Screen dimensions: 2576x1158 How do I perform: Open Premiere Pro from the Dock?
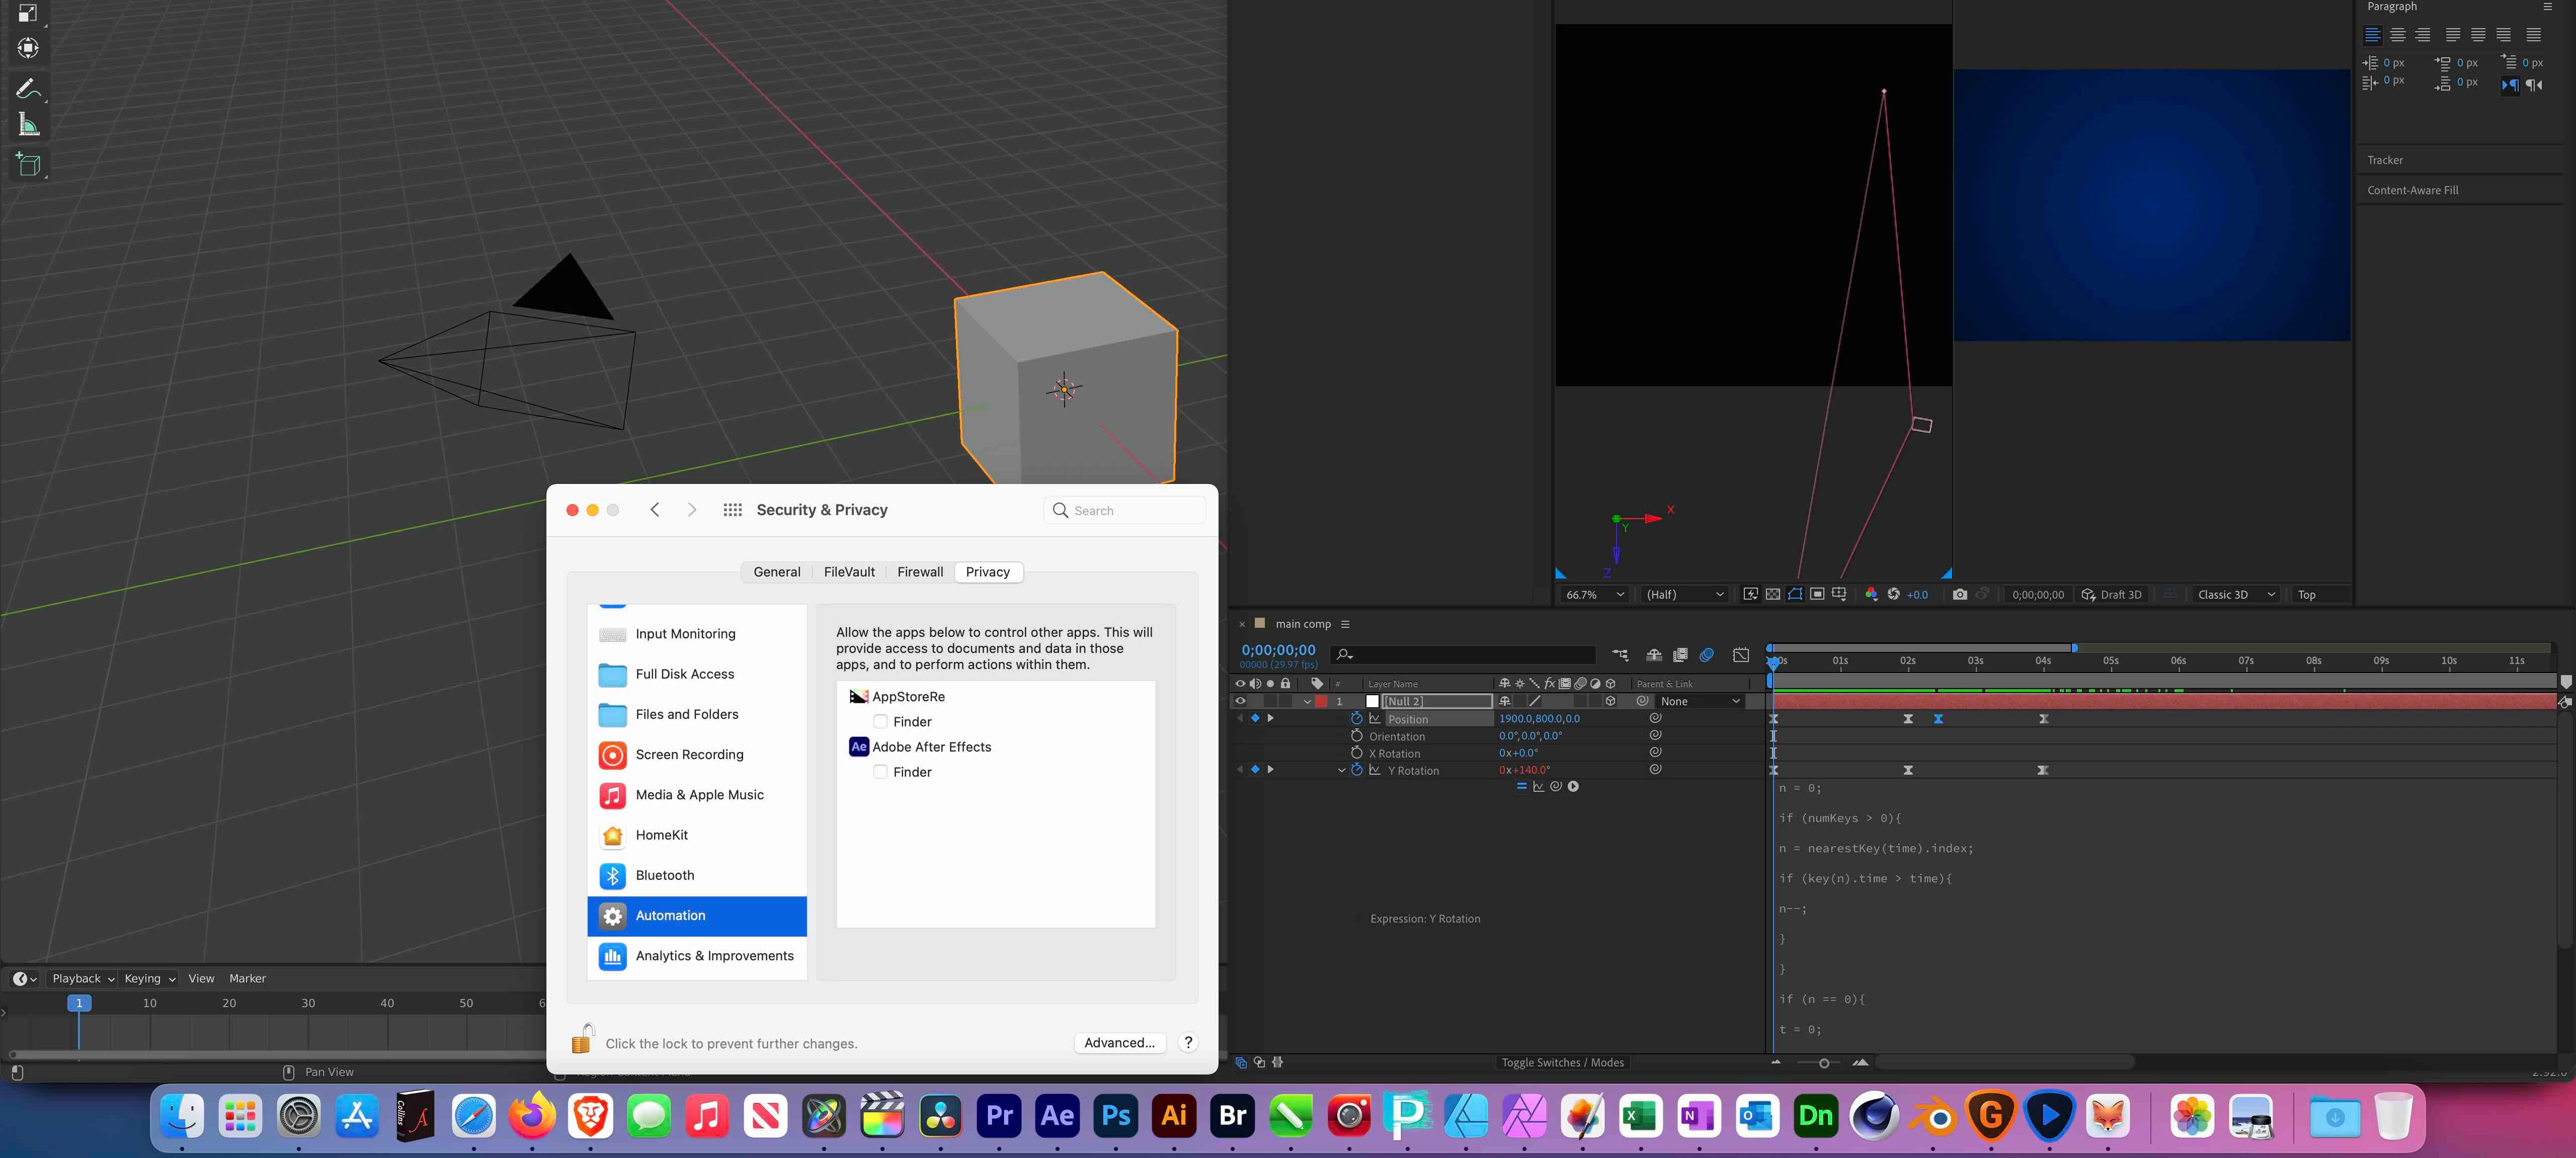tap(999, 1115)
